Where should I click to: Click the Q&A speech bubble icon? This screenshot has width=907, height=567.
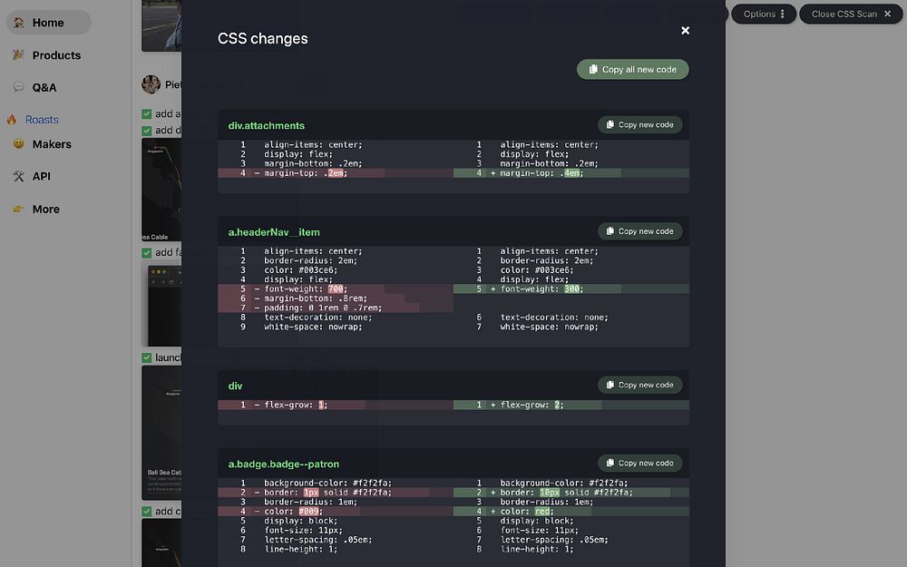coord(19,87)
